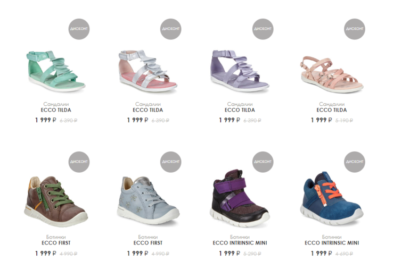View the purple ECCO TILDA sandal photo
Image resolution: width=410 pixels, height=270 pixels.
240,71
